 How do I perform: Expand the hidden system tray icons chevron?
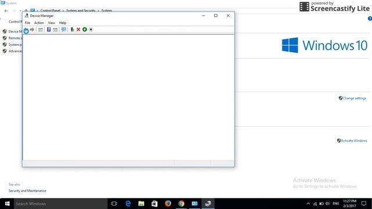308,204
